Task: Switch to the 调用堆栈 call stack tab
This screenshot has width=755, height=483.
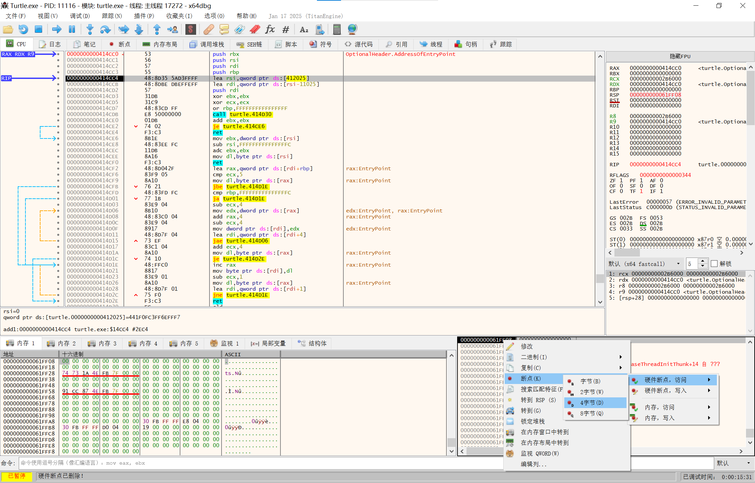Action: click(207, 44)
